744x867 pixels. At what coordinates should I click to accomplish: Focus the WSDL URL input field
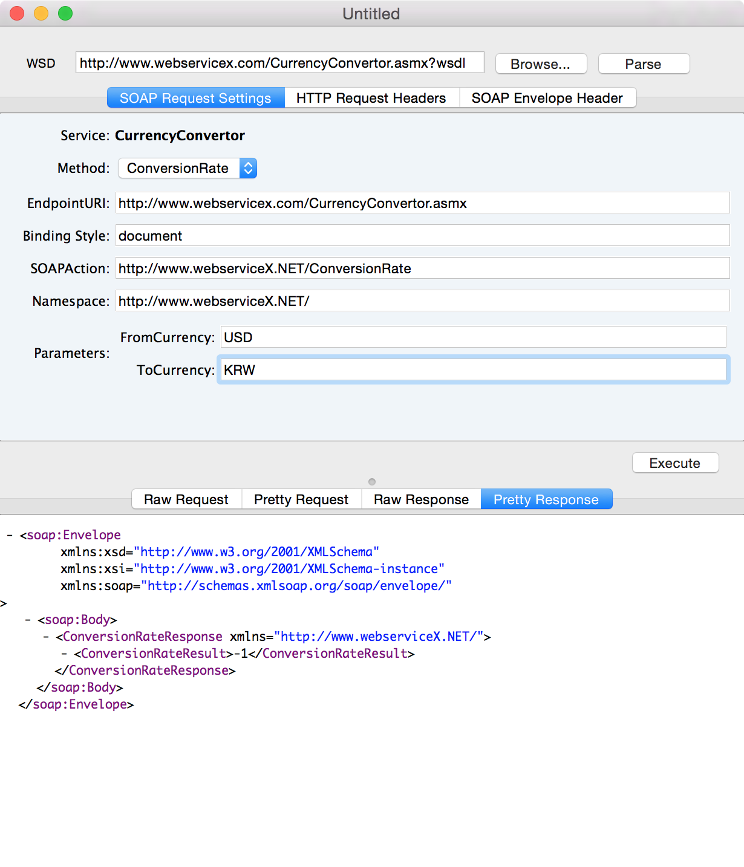coord(279,62)
